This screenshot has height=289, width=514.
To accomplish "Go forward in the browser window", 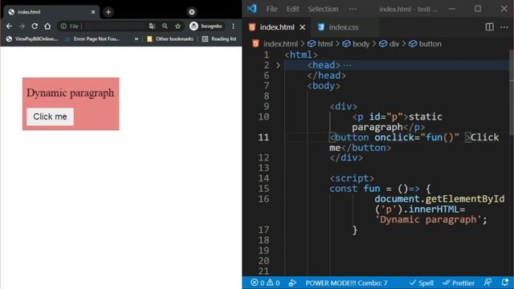I will (x=22, y=26).
